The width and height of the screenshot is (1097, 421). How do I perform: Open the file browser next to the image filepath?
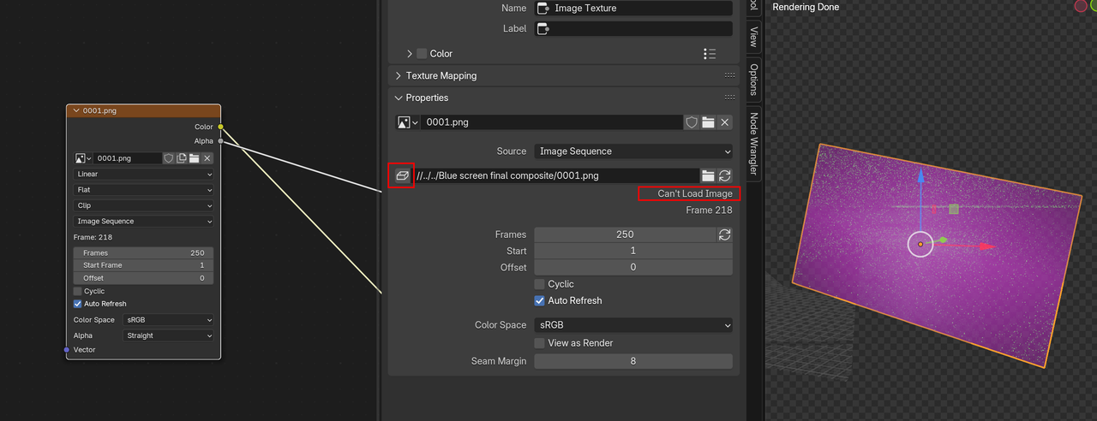(x=708, y=175)
